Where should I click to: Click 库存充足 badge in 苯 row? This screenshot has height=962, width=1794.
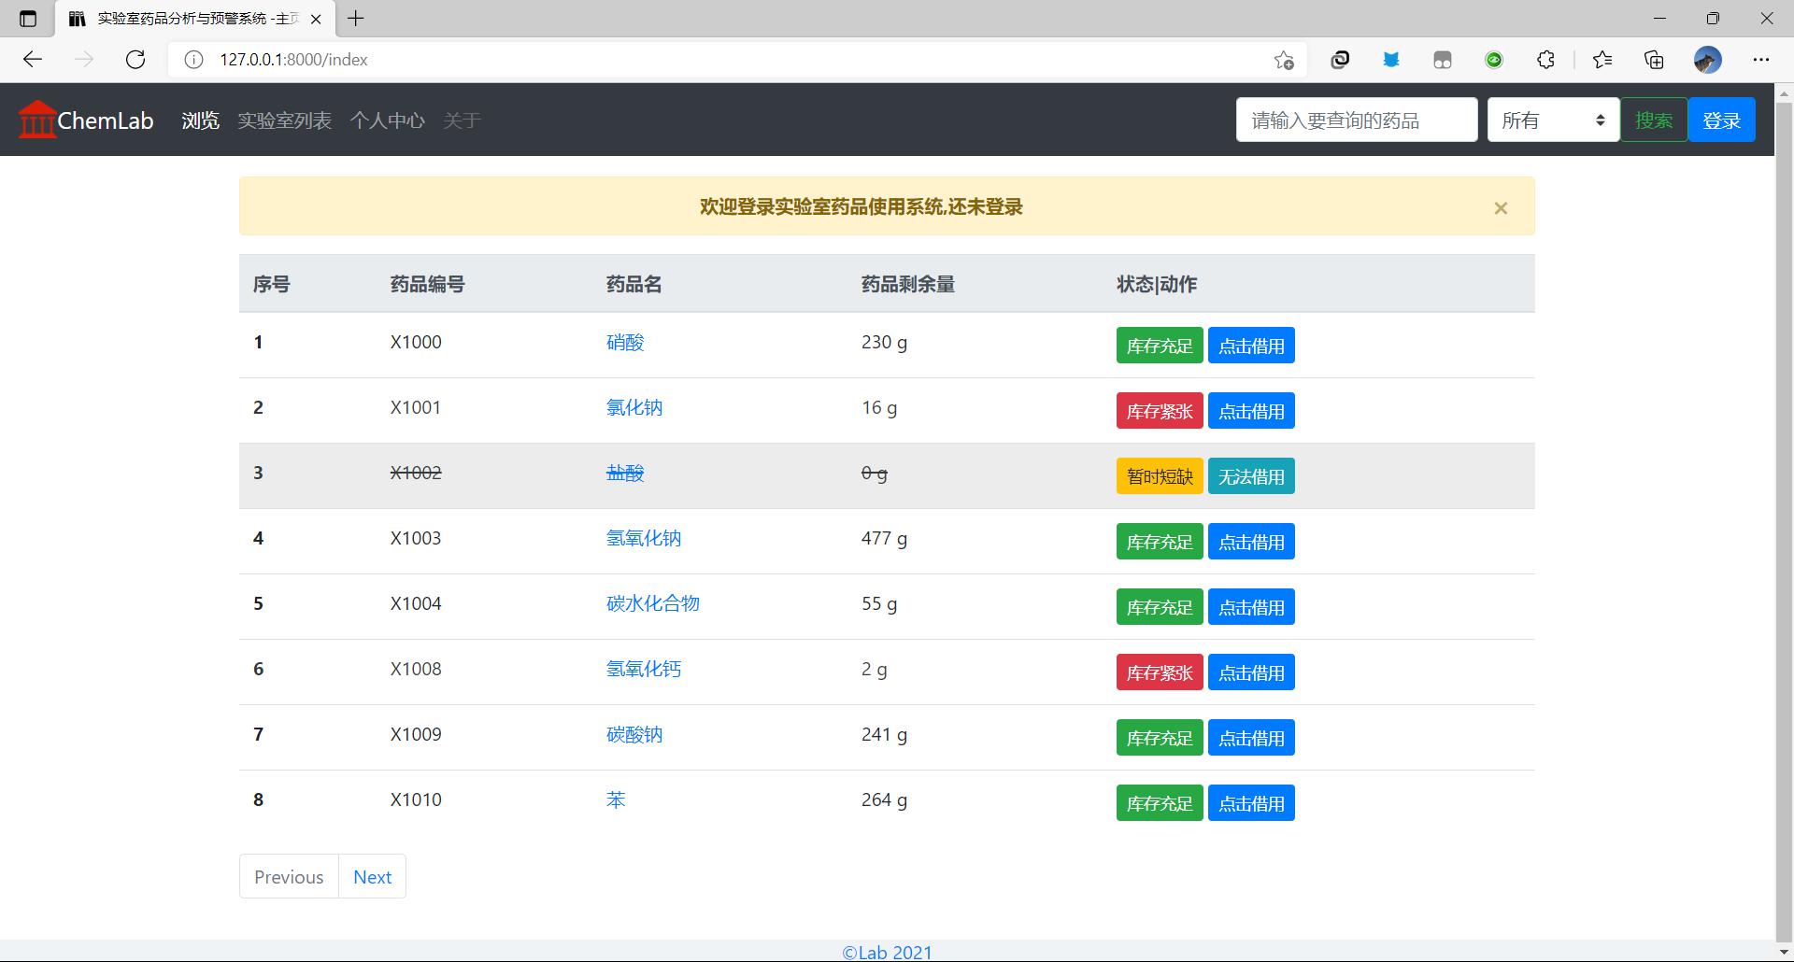[x=1160, y=803]
